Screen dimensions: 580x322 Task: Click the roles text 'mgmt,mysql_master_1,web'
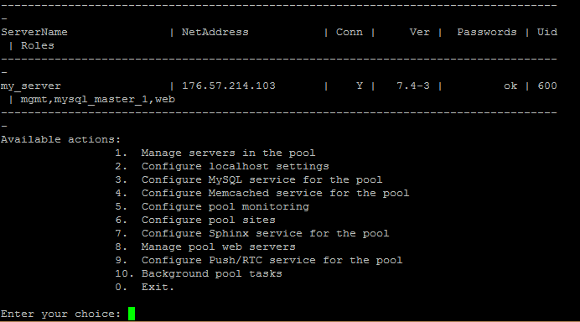(x=98, y=99)
